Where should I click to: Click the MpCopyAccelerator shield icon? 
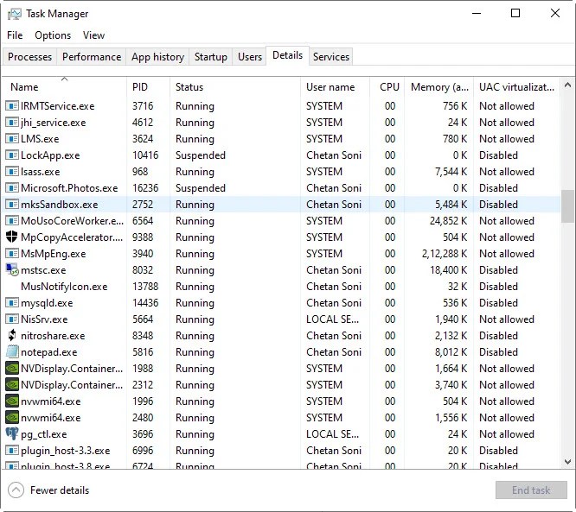pos(12,237)
